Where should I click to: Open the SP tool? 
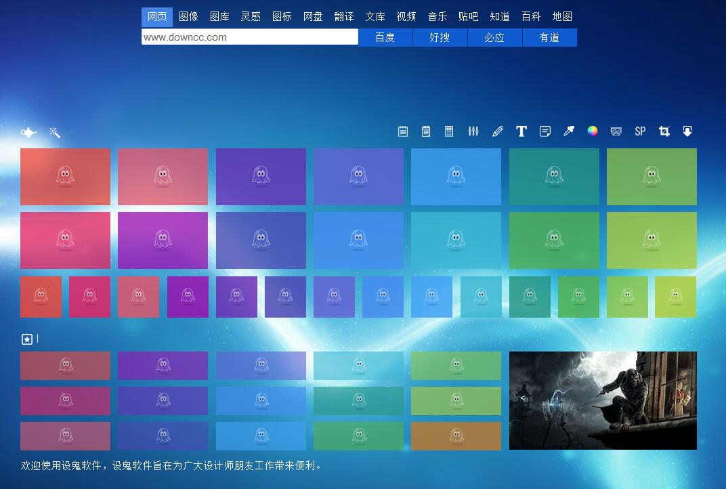(x=640, y=131)
